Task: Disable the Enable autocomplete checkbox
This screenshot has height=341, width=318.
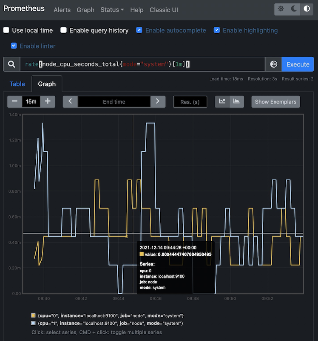Action: point(139,30)
